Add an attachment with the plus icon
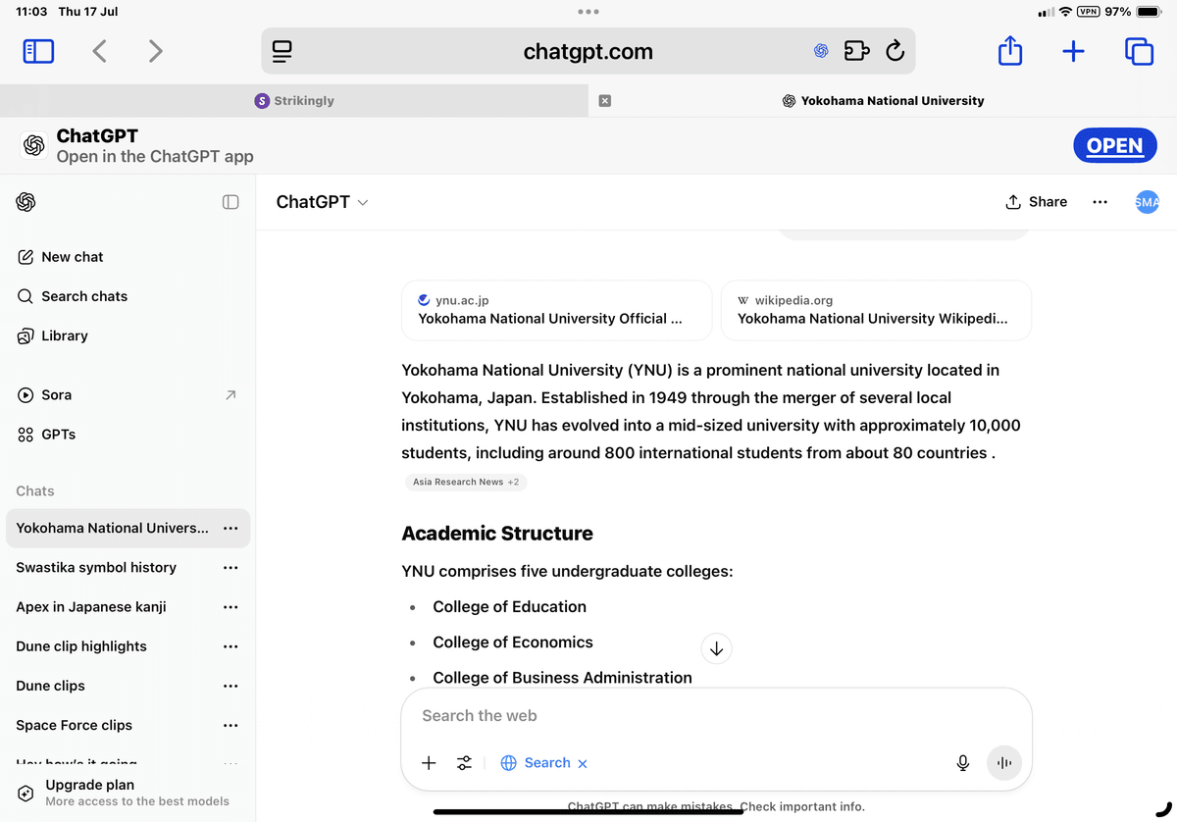The image size is (1177, 822). (429, 763)
